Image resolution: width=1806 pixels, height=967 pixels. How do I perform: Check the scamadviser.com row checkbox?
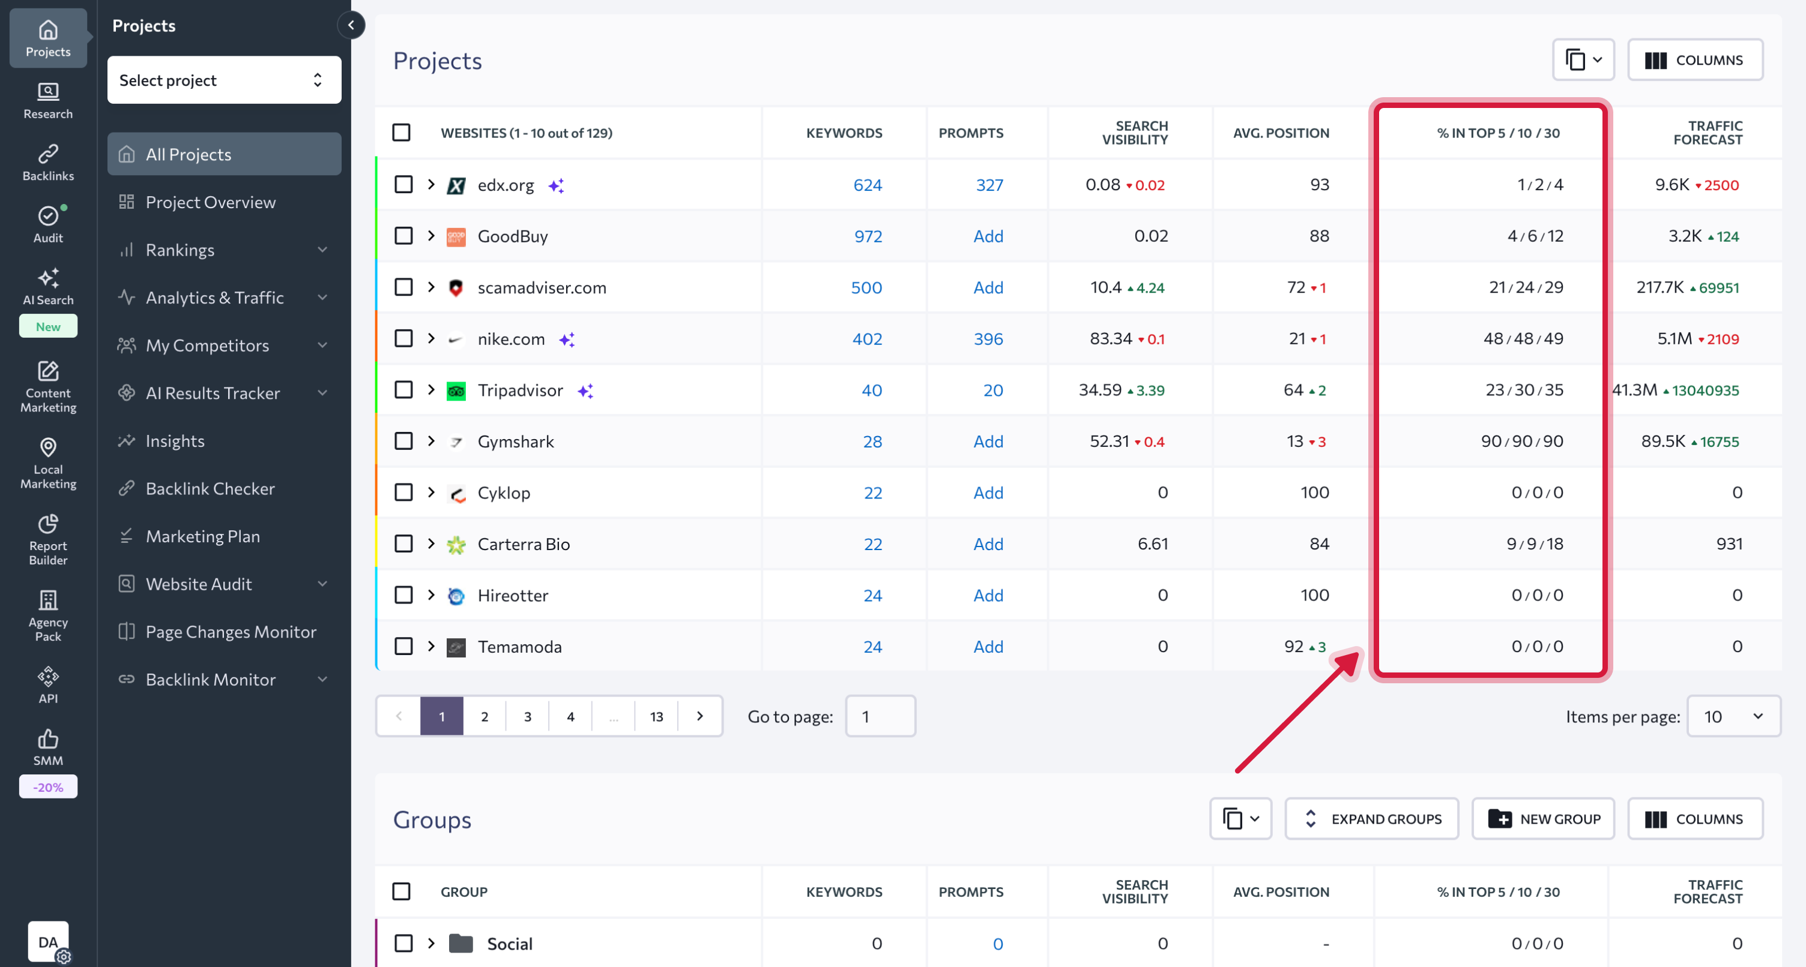click(403, 287)
